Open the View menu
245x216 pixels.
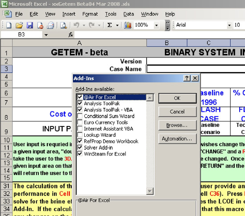(50, 14)
